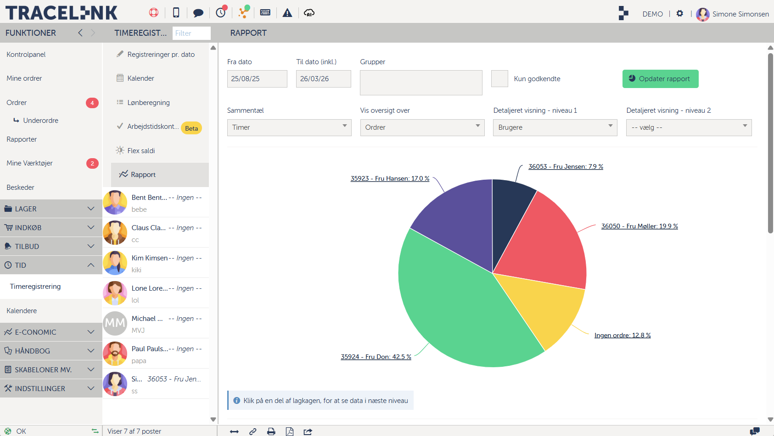Open the settings gear next to DEMO

(x=680, y=14)
